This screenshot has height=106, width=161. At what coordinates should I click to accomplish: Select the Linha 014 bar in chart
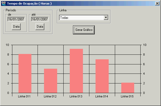(x=102, y=76)
